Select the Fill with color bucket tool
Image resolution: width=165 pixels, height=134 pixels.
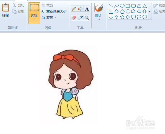pos(80,9)
